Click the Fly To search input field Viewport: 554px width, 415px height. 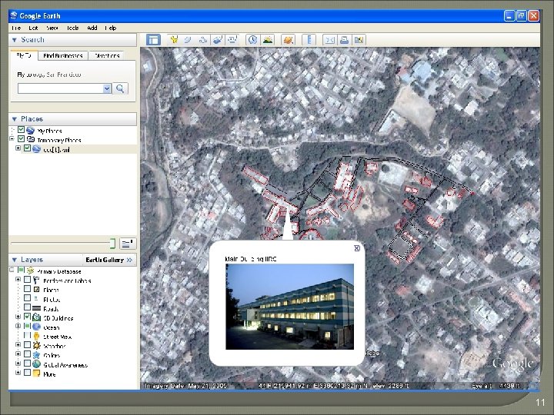(x=61, y=88)
